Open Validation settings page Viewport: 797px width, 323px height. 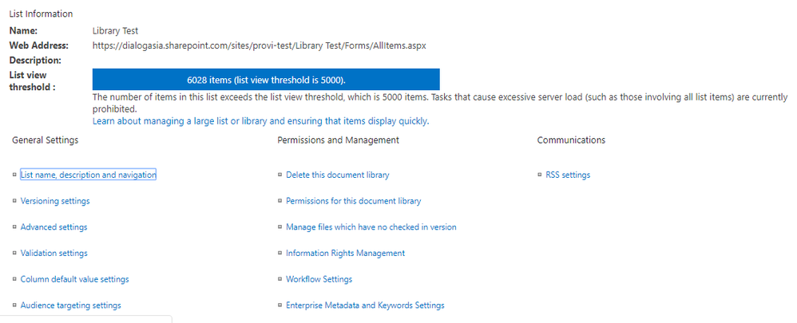54,253
